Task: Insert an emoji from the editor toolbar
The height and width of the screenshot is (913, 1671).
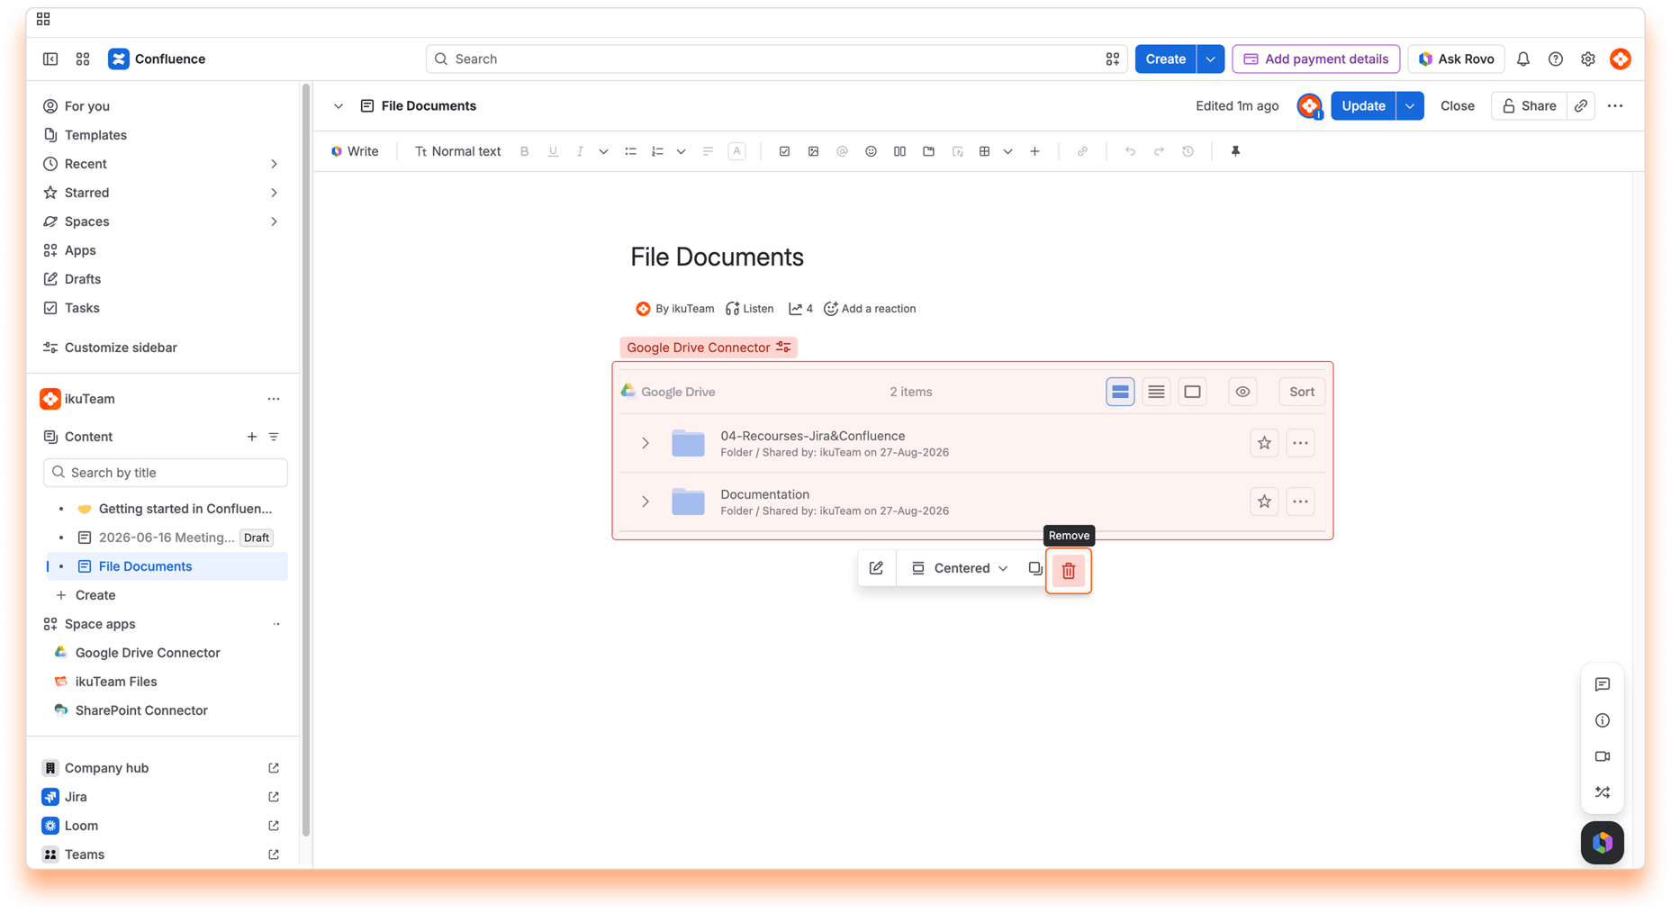Action: 871,151
